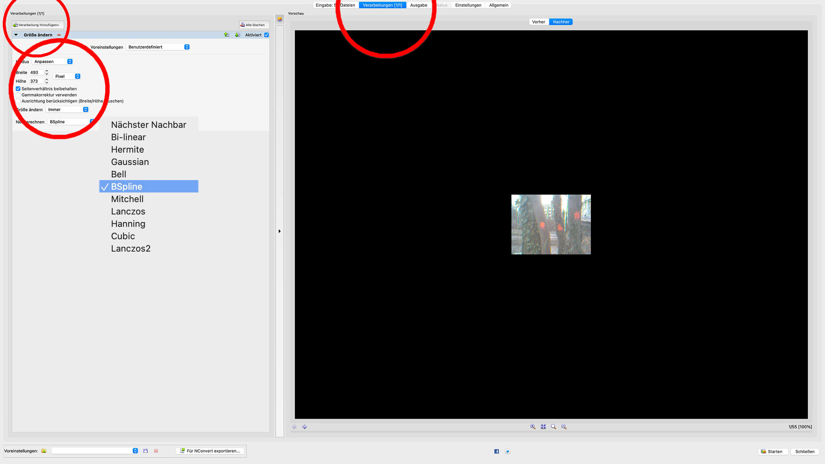Toggle the Aktiviert checkbox
This screenshot has width=825, height=464.
click(x=266, y=35)
